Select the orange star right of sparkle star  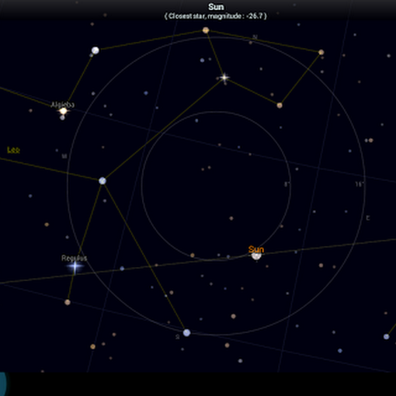280,106
